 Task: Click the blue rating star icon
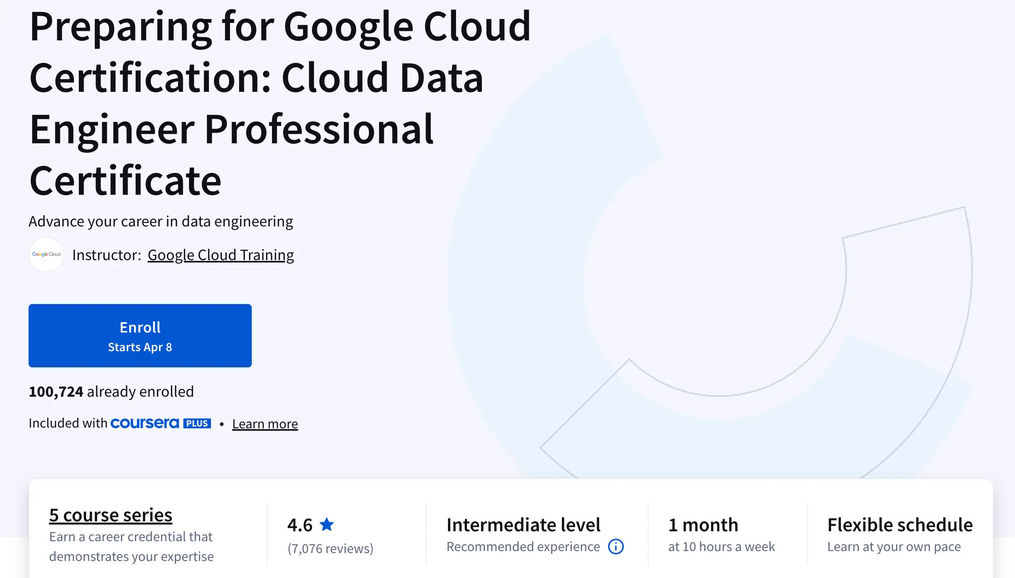(x=327, y=525)
